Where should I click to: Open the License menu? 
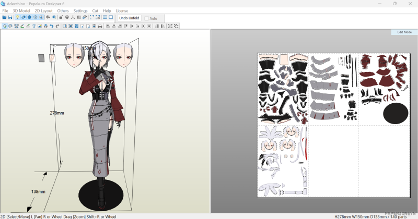tap(122, 11)
